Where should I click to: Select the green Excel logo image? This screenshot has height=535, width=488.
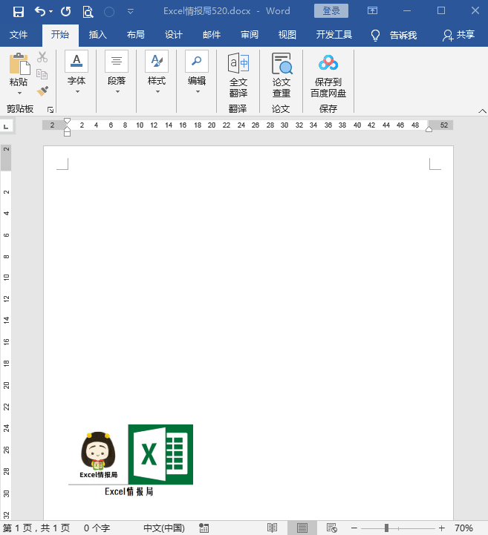coord(160,454)
